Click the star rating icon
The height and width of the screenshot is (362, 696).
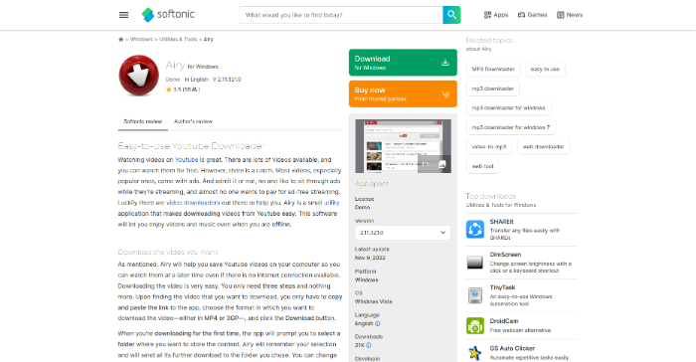(x=169, y=90)
